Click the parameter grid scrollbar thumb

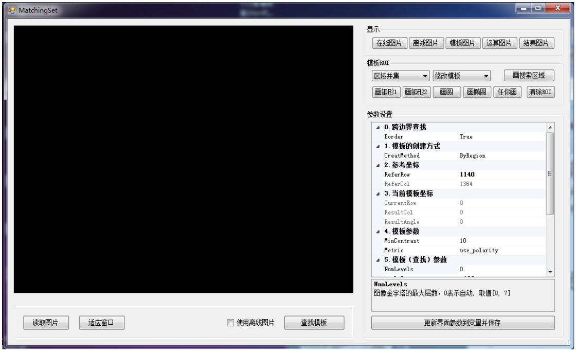click(x=550, y=173)
